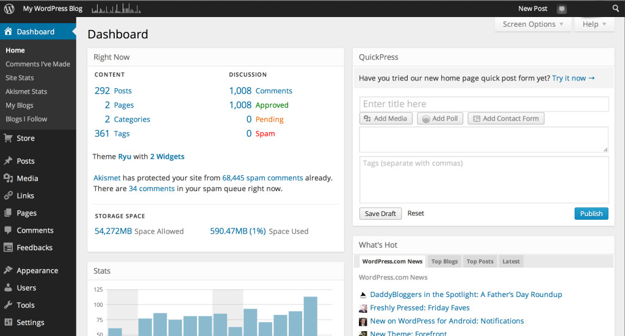Open the 34 comments spam queue link
625x336 pixels.
click(151, 189)
